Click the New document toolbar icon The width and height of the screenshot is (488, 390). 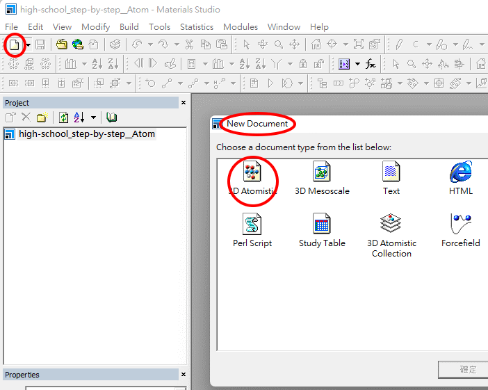[x=14, y=44]
